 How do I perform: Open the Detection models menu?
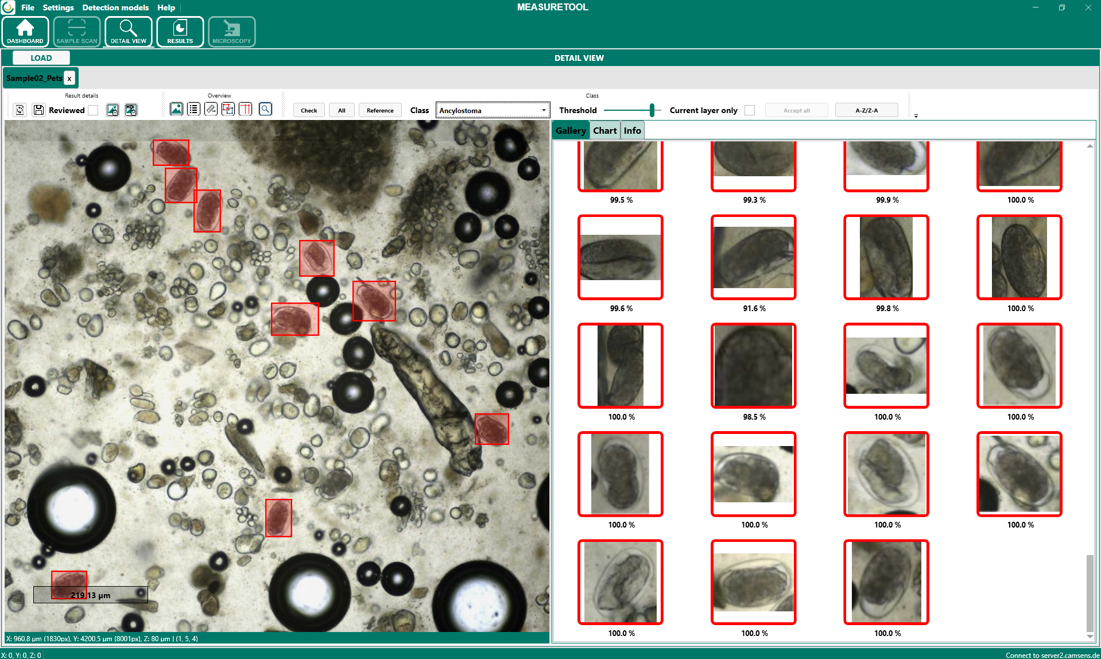(x=115, y=7)
